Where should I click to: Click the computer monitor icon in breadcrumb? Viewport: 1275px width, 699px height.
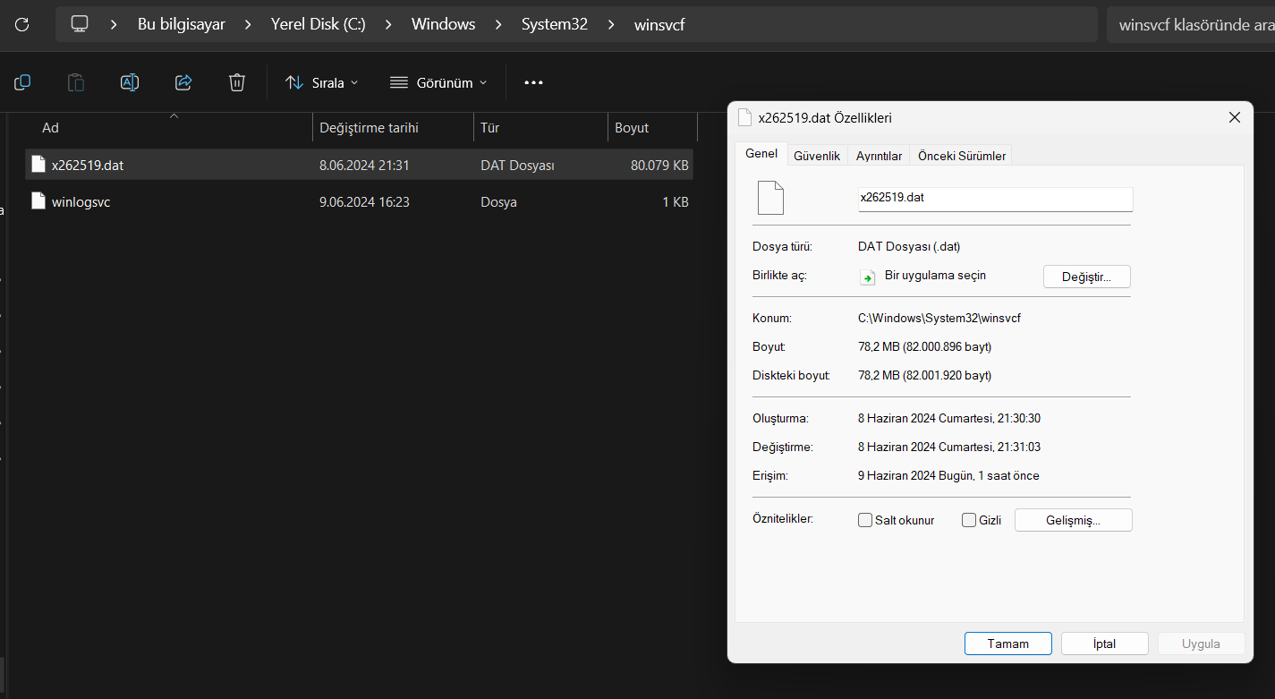(80, 24)
